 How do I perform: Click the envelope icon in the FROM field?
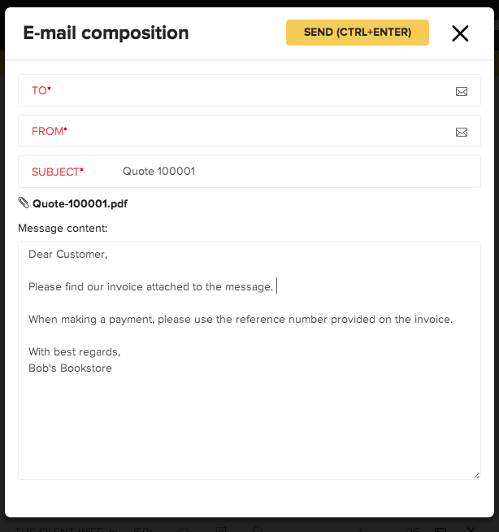point(462,132)
